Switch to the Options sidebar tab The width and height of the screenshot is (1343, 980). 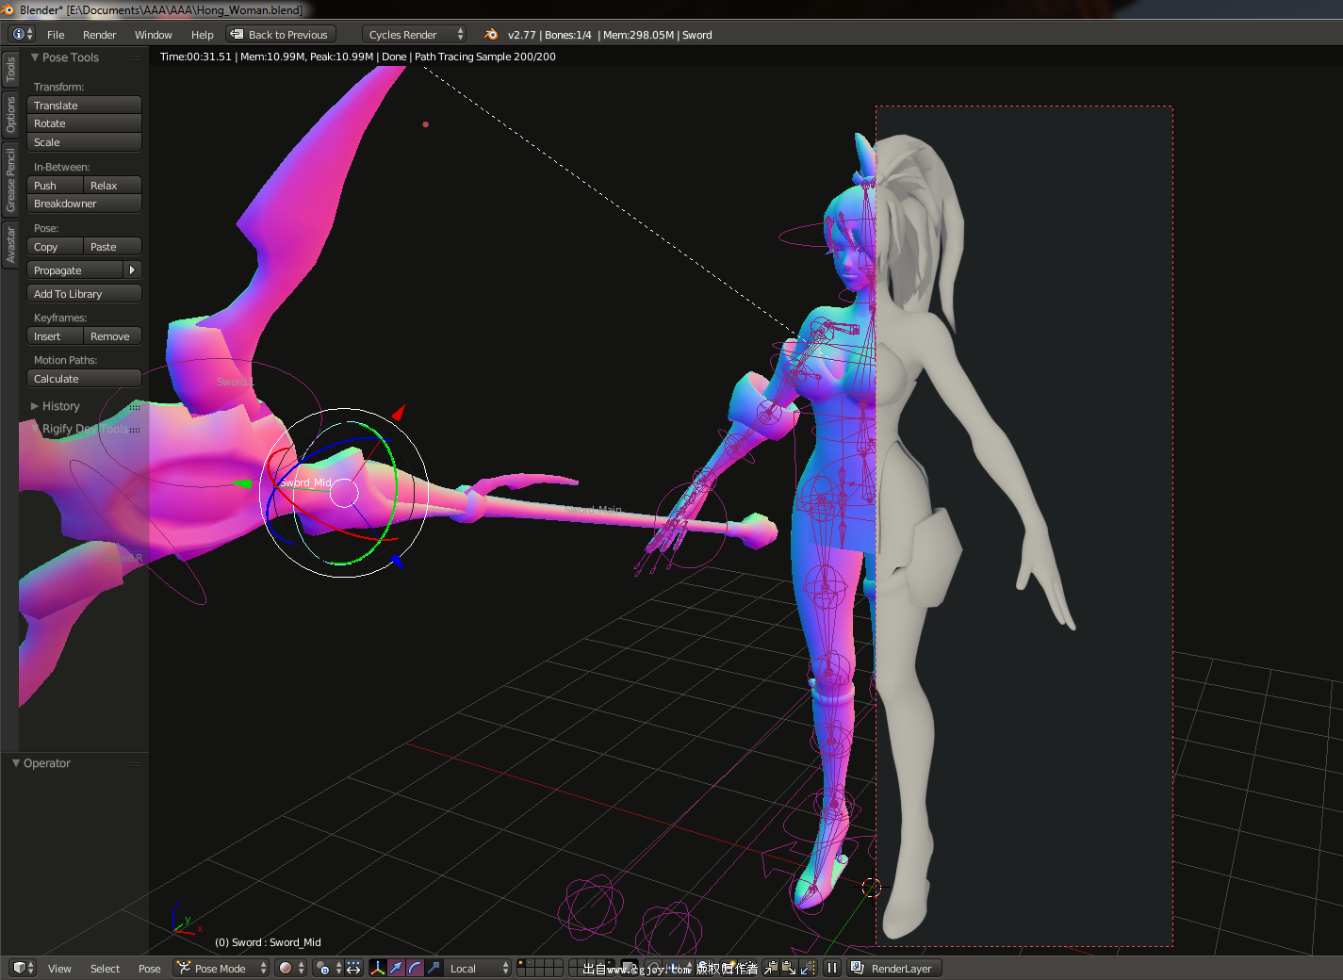pos(10,114)
